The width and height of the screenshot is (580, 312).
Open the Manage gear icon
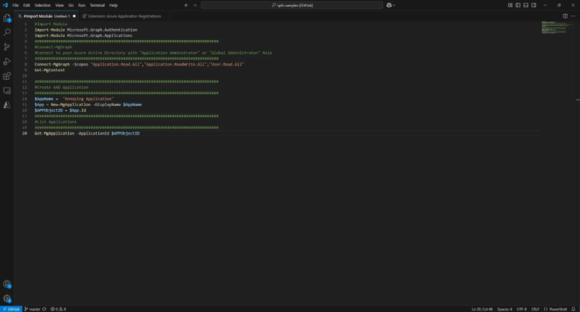click(x=7, y=298)
